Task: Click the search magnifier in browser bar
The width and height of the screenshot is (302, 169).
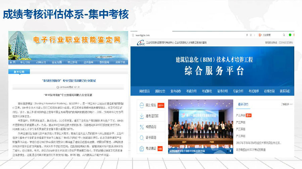Action: 284,35
